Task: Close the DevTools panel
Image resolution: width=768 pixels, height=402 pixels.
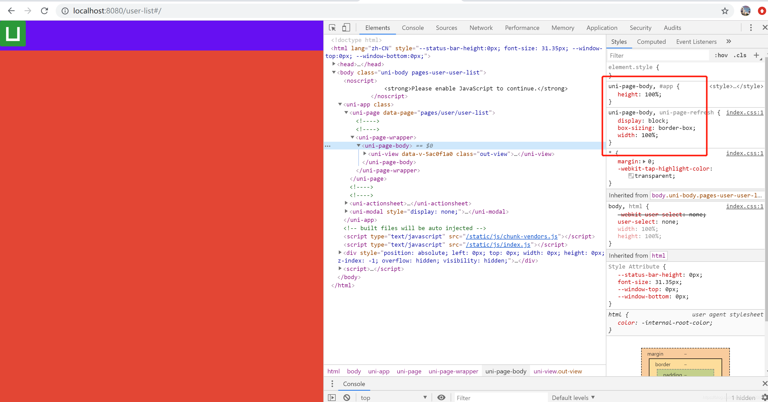Action: (765, 27)
